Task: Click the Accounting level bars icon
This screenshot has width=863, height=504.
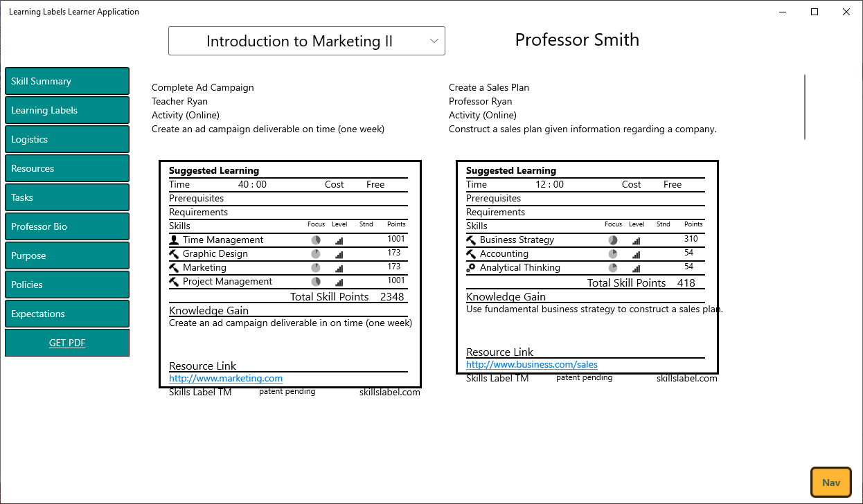Action: coord(637,255)
